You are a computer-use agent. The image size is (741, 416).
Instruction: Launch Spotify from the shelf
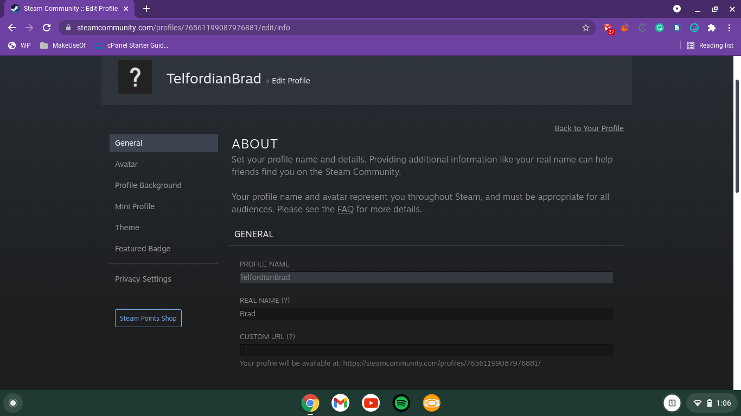[401, 403]
